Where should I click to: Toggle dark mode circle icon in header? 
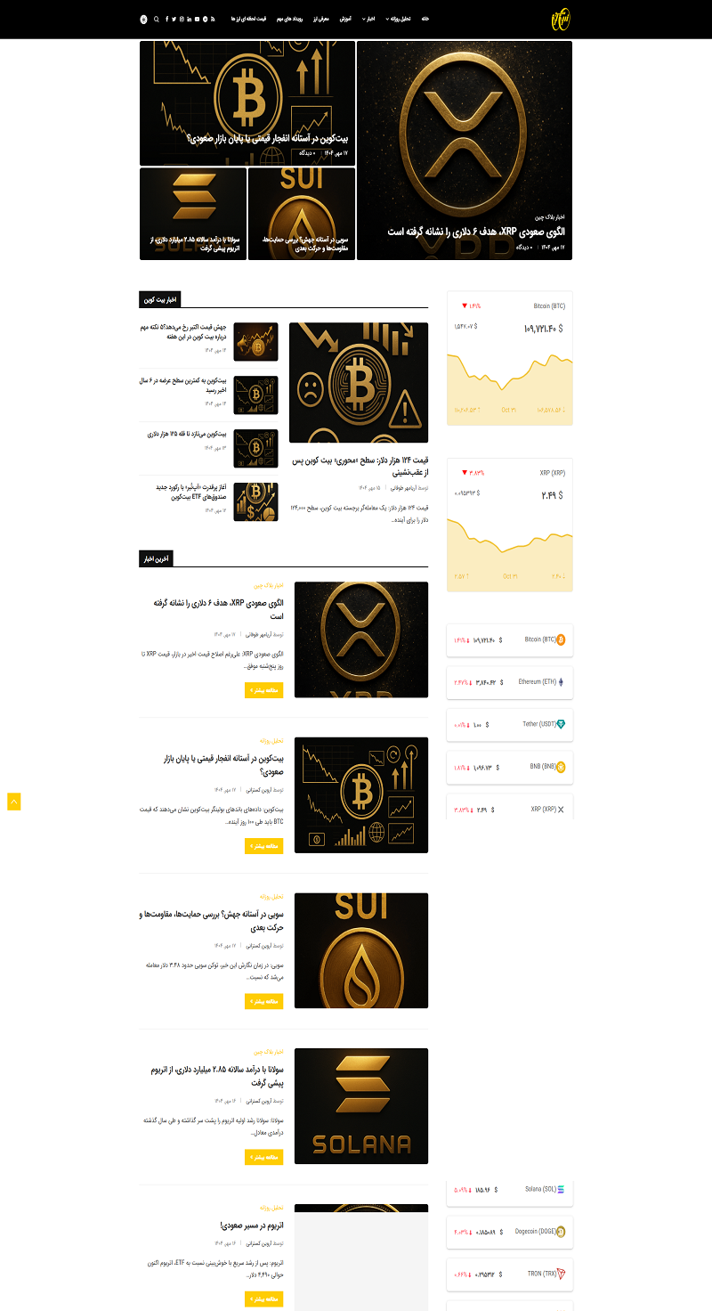[144, 19]
